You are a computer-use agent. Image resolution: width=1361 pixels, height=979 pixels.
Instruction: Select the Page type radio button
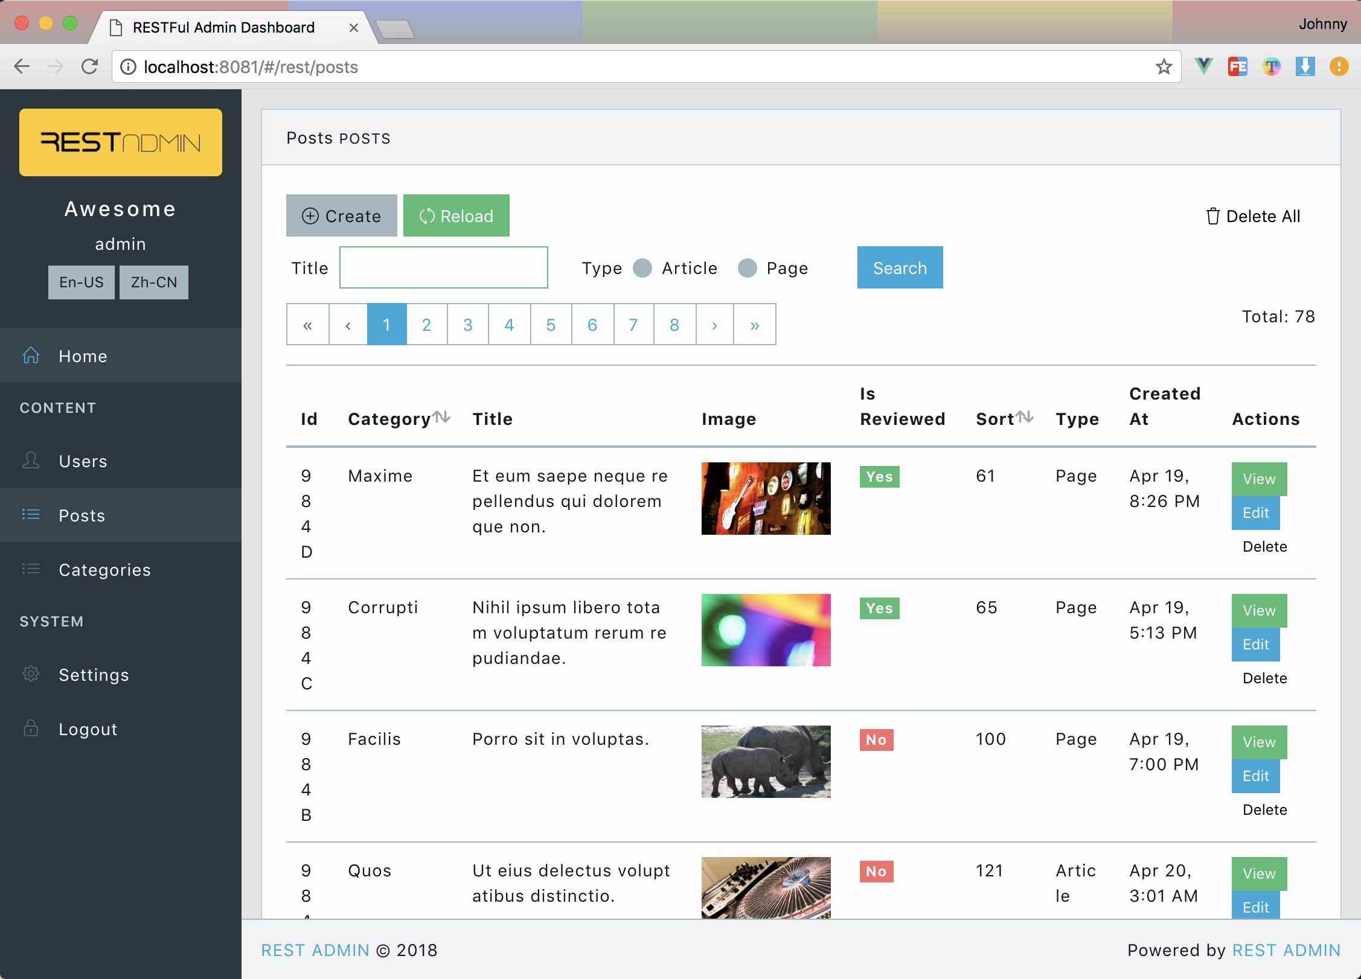click(x=748, y=268)
